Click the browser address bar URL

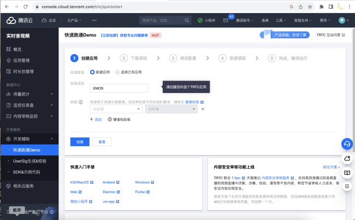tap(82, 7)
